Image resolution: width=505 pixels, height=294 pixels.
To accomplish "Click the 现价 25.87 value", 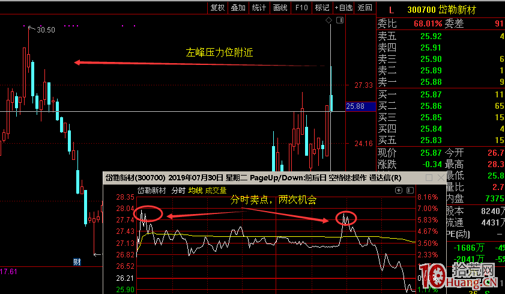I will [x=431, y=153].
